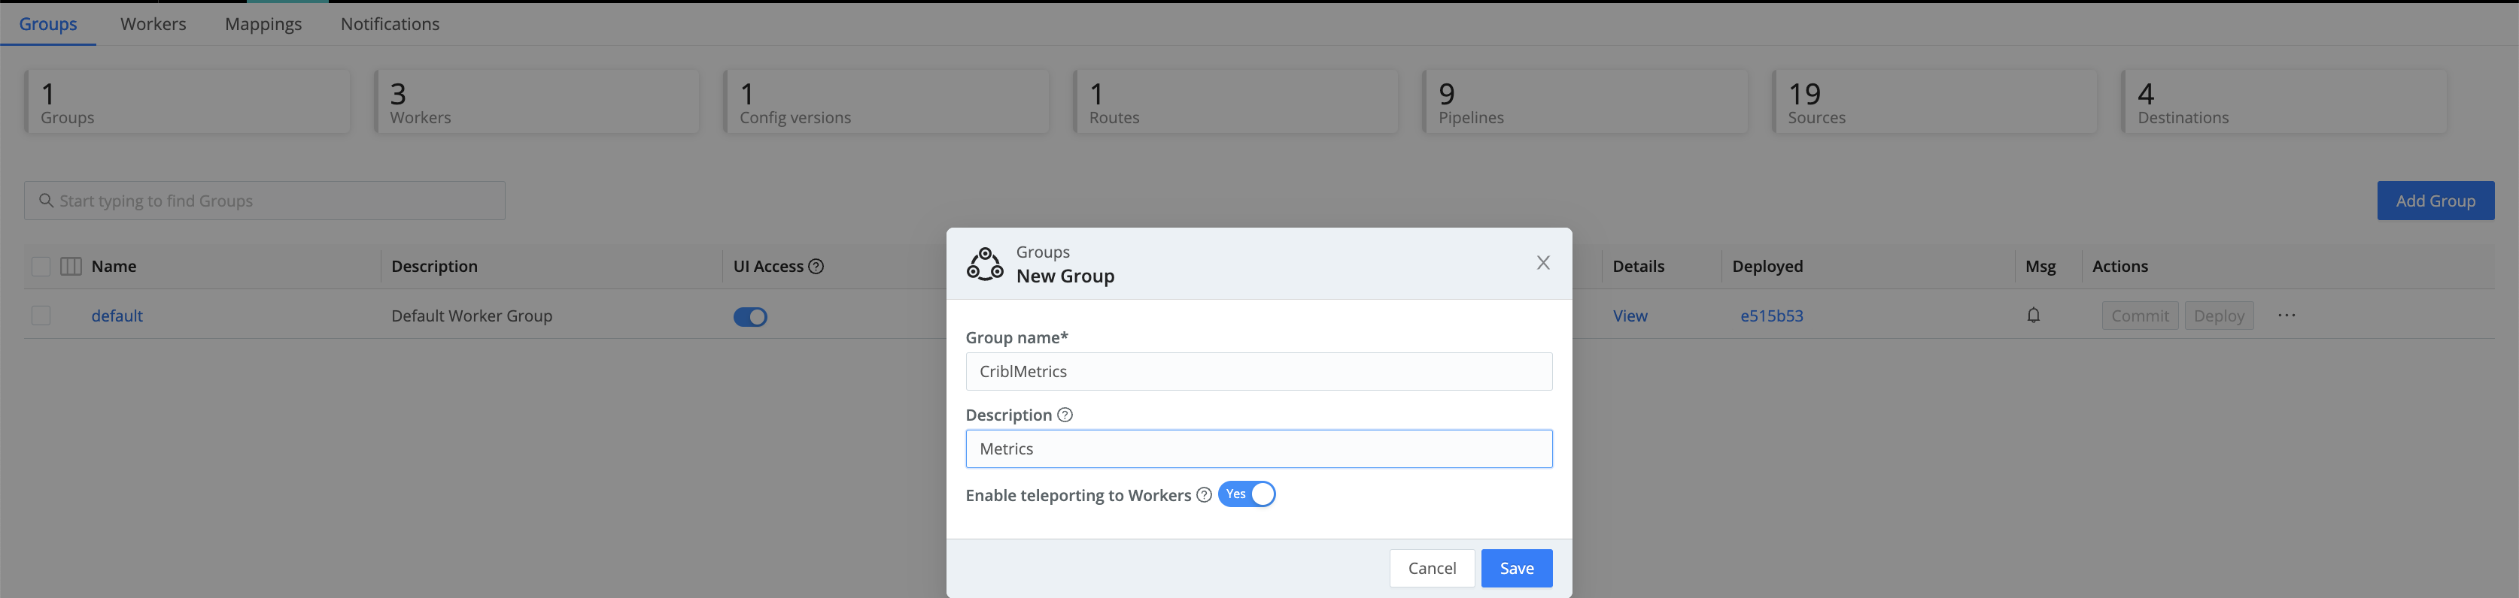Image resolution: width=2519 pixels, height=598 pixels.
Task: Click the 1 Routes summary card
Action: 1236,101
